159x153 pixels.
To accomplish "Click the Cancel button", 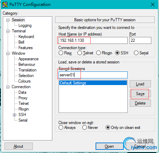I will [140, 146].
